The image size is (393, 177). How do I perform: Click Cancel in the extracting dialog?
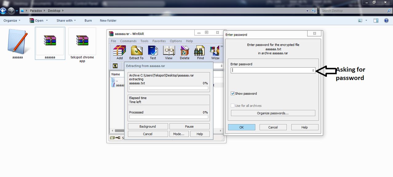tap(148, 134)
